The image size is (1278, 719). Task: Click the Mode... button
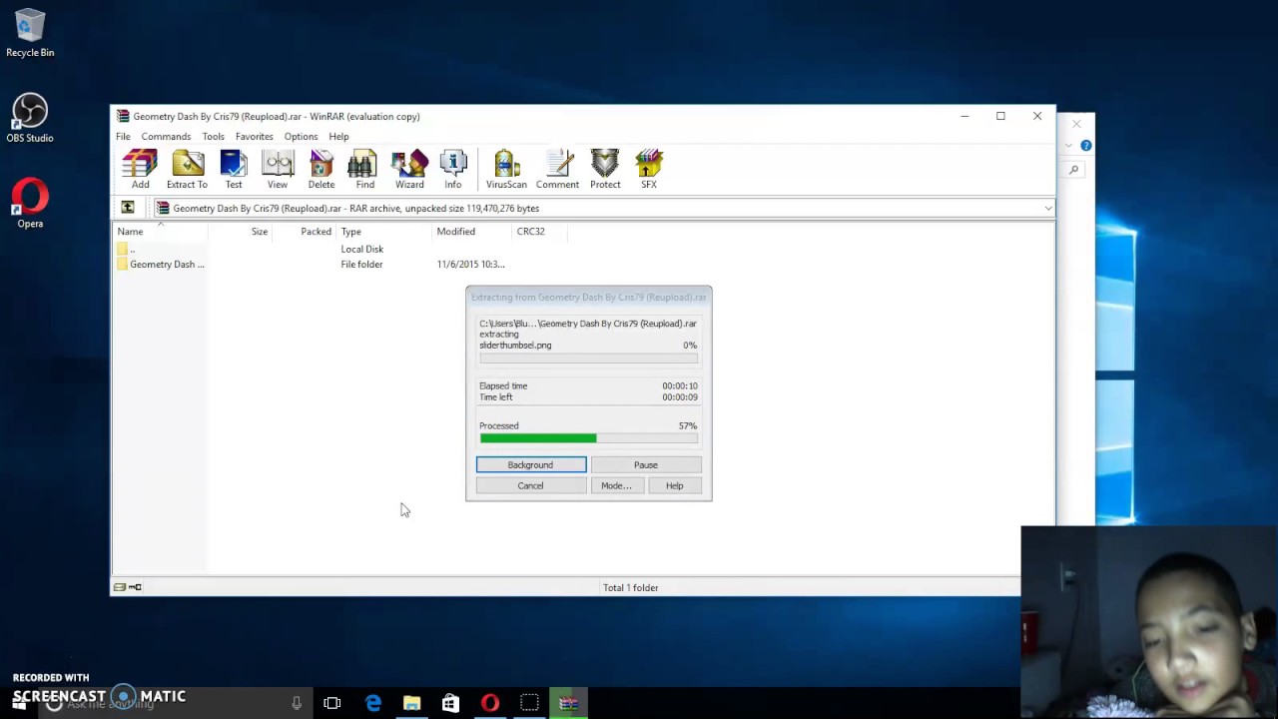coord(616,485)
